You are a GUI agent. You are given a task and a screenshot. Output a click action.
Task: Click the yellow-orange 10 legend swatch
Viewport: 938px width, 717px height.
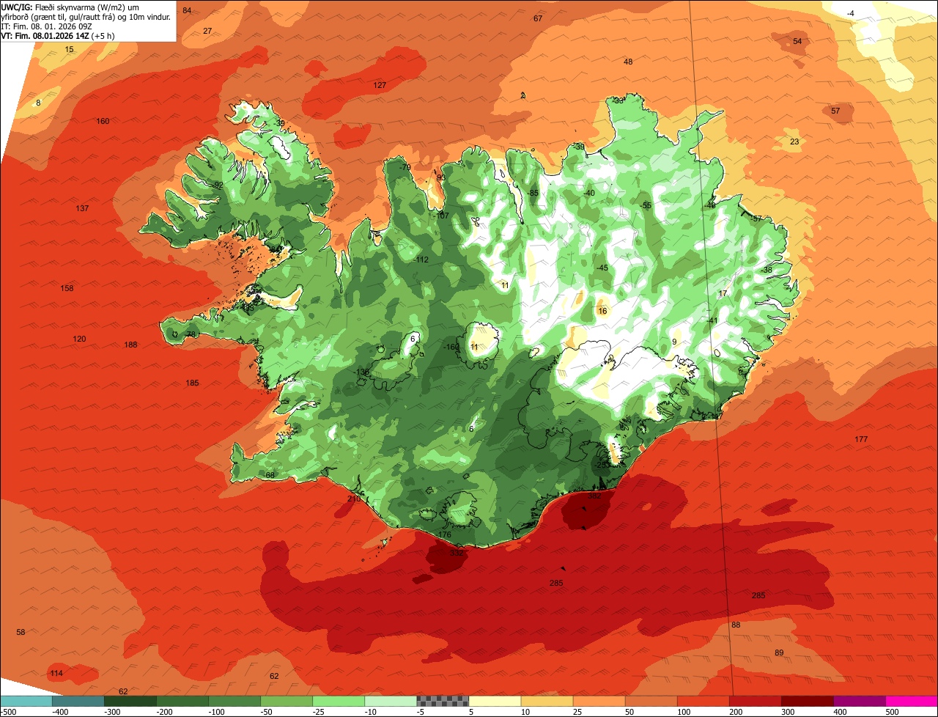click(547, 701)
